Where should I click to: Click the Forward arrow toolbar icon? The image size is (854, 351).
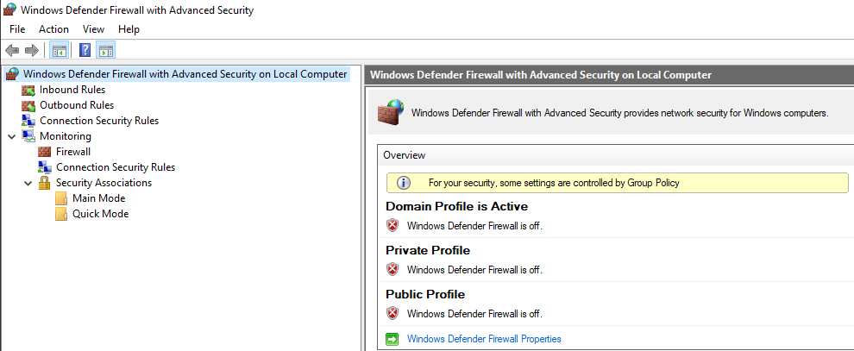[32, 51]
